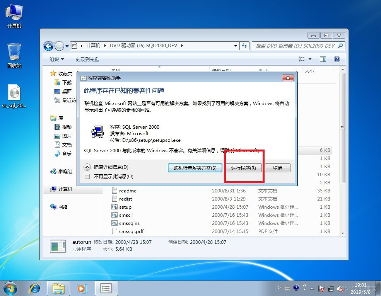The height and width of the screenshot is (296, 381).
Task: Click the change view icon
Action: point(302,59)
